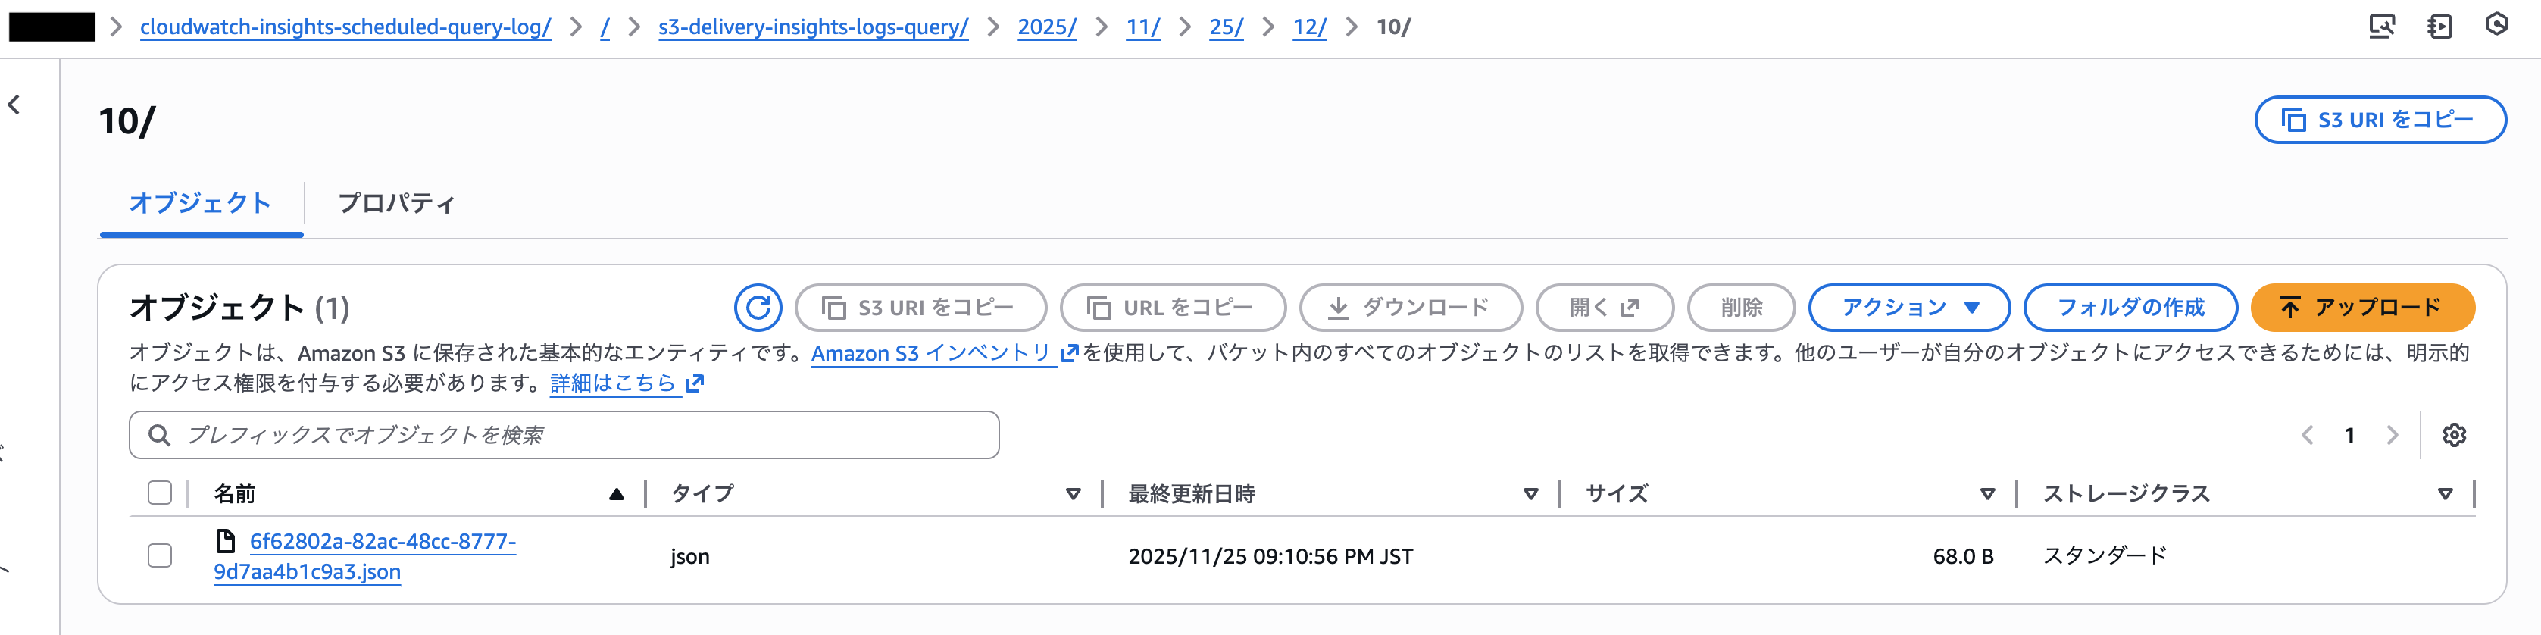2541x635 pixels.
Task: Open the アクション dropdown
Action: (1910, 308)
